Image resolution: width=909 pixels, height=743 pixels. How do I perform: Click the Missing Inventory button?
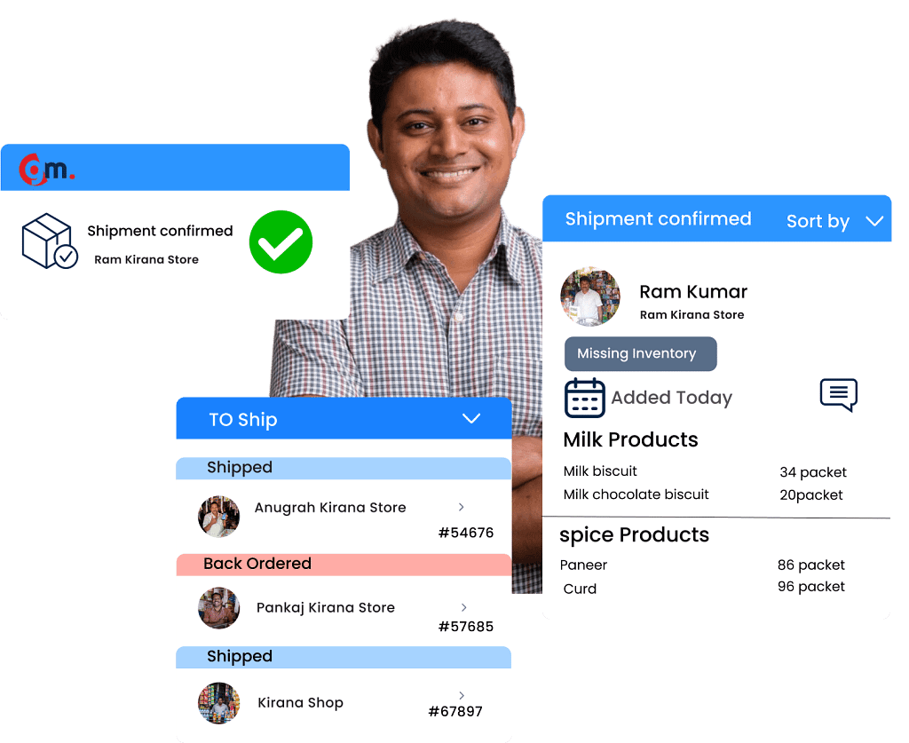(x=640, y=353)
